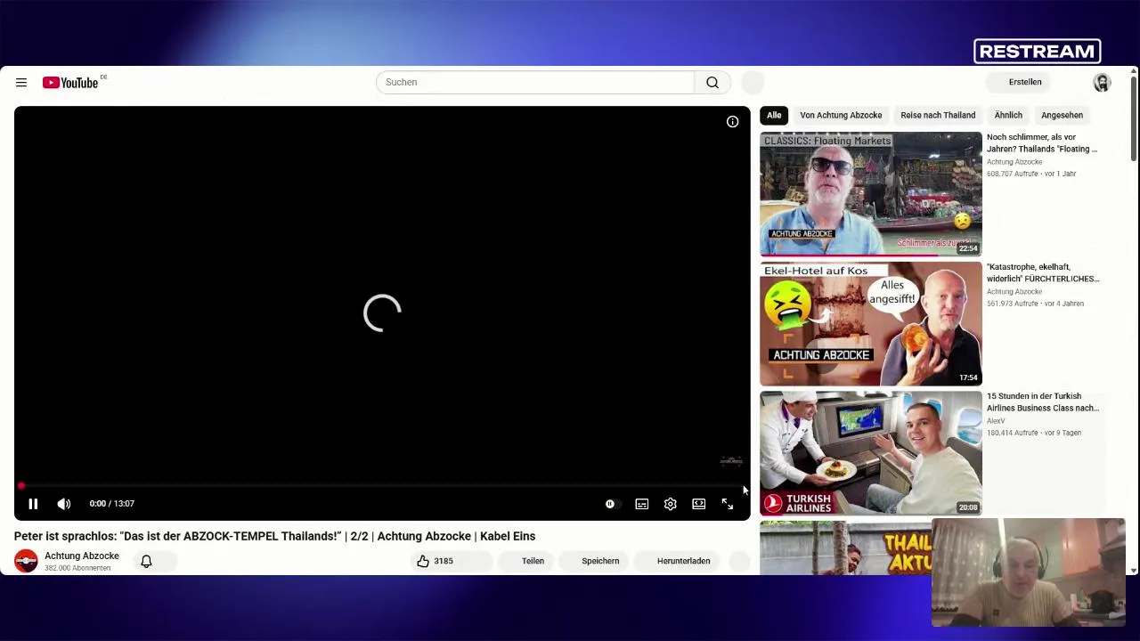The image size is (1140, 641).
Task: Click the RESTREAM logo overlay
Action: [x=1037, y=52]
